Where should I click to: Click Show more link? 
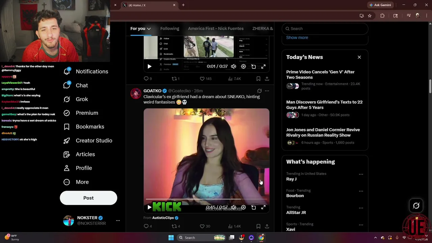tap(297, 37)
